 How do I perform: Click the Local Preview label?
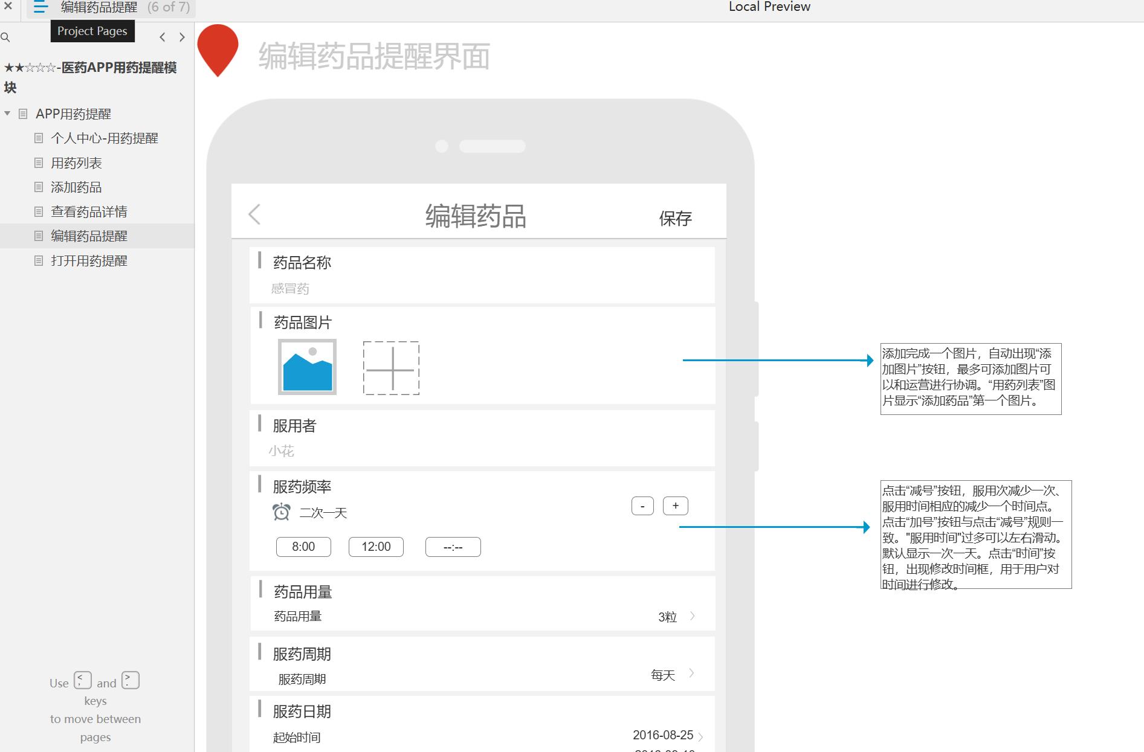[769, 7]
